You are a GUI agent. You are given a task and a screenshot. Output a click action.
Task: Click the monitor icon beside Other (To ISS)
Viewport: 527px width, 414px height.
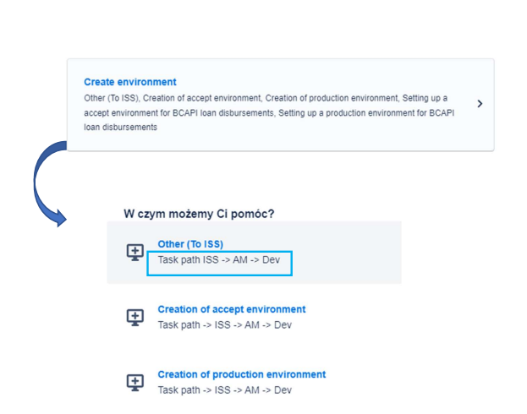pyautogui.click(x=134, y=252)
